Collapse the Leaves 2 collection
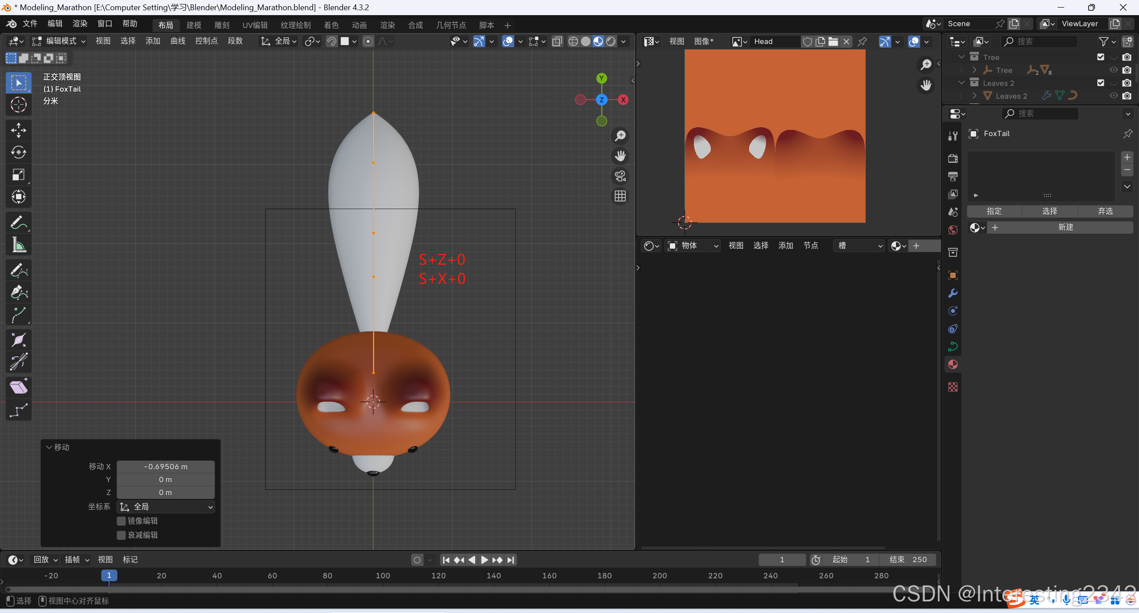The height and width of the screenshot is (613, 1139). (x=961, y=83)
